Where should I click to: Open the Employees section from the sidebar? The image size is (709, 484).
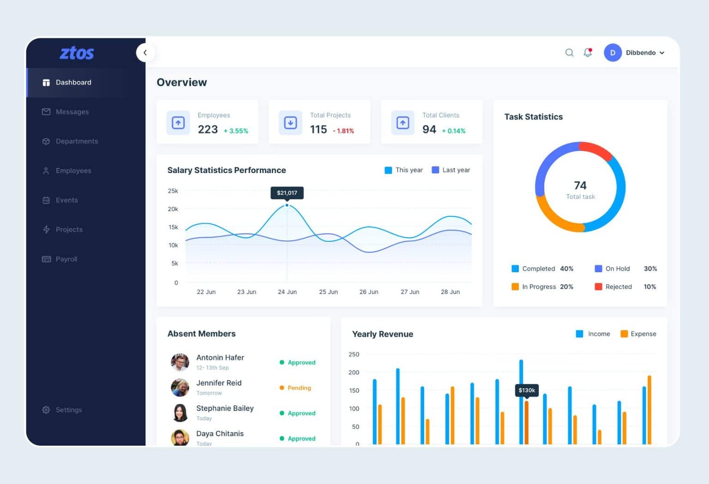[73, 171]
